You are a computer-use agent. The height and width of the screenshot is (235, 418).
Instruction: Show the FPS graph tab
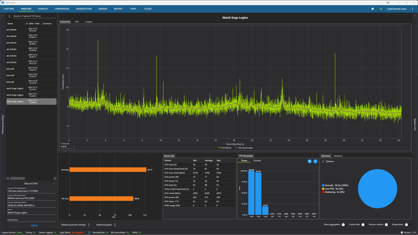tap(77, 22)
